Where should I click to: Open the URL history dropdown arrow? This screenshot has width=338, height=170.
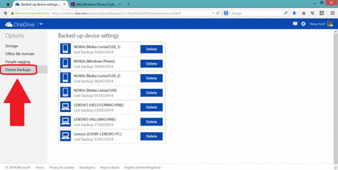click(x=213, y=13)
